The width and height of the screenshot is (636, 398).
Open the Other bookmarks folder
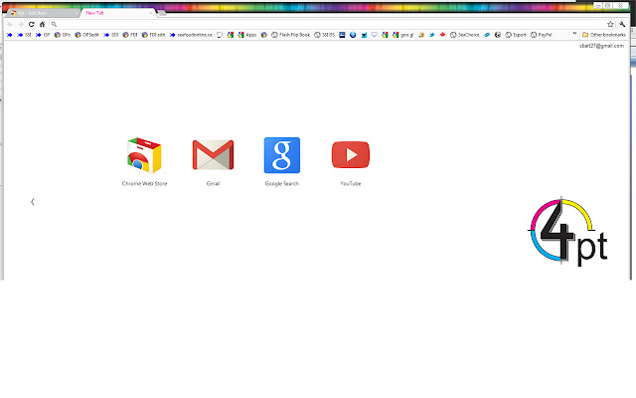pyautogui.click(x=604, y=35)
